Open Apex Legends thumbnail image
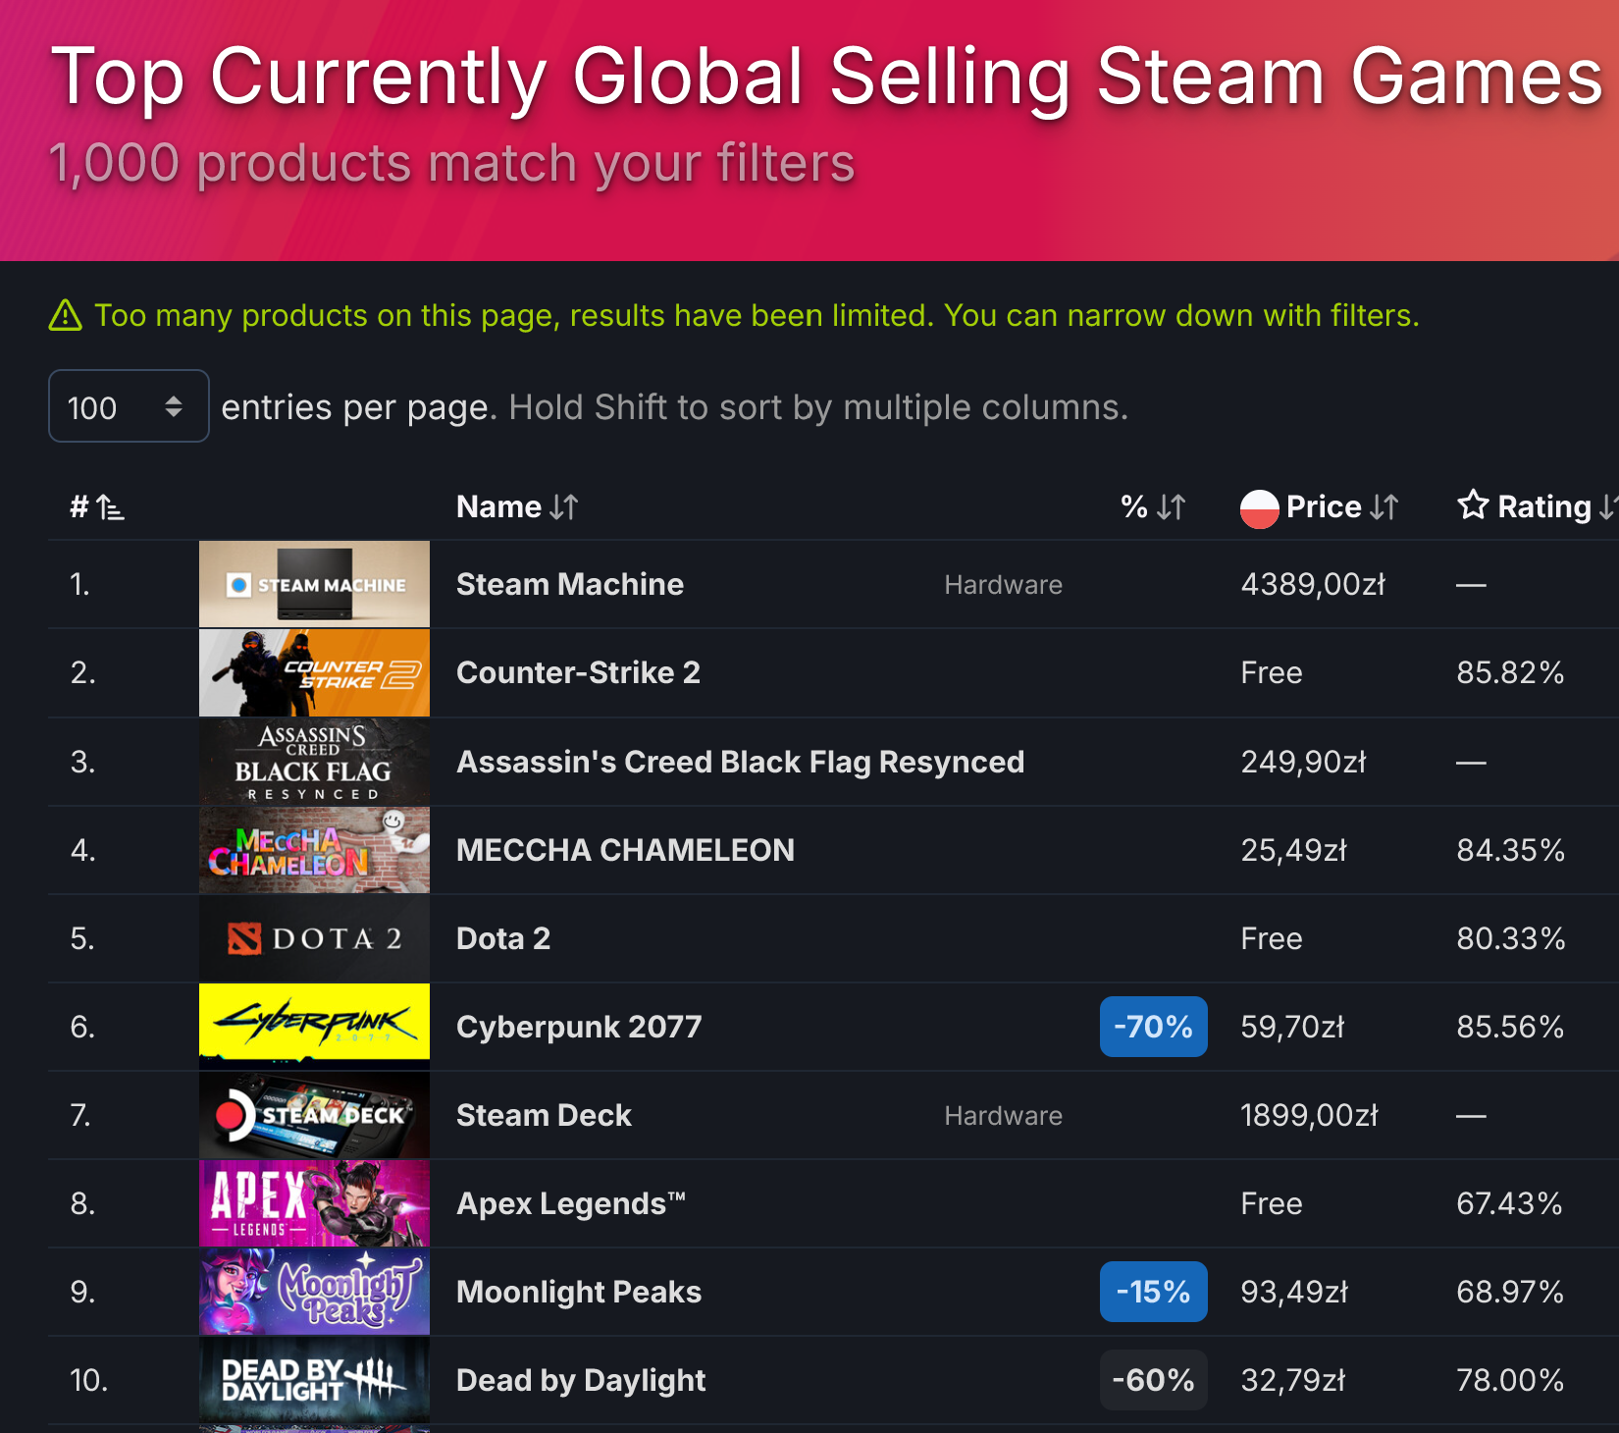 click(x=314, y=1203)
